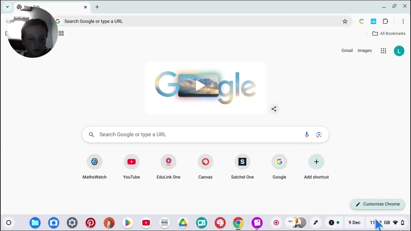The image size is (411, 231).
Task: Open the purple sparkle app on the shelf
Action: [257, 223]
